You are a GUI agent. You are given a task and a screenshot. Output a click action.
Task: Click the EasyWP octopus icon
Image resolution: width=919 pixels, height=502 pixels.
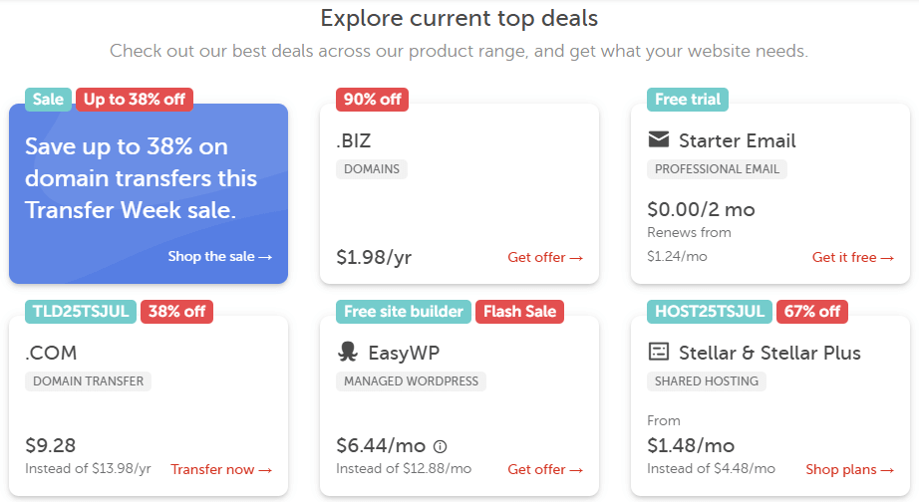[348, 352]
